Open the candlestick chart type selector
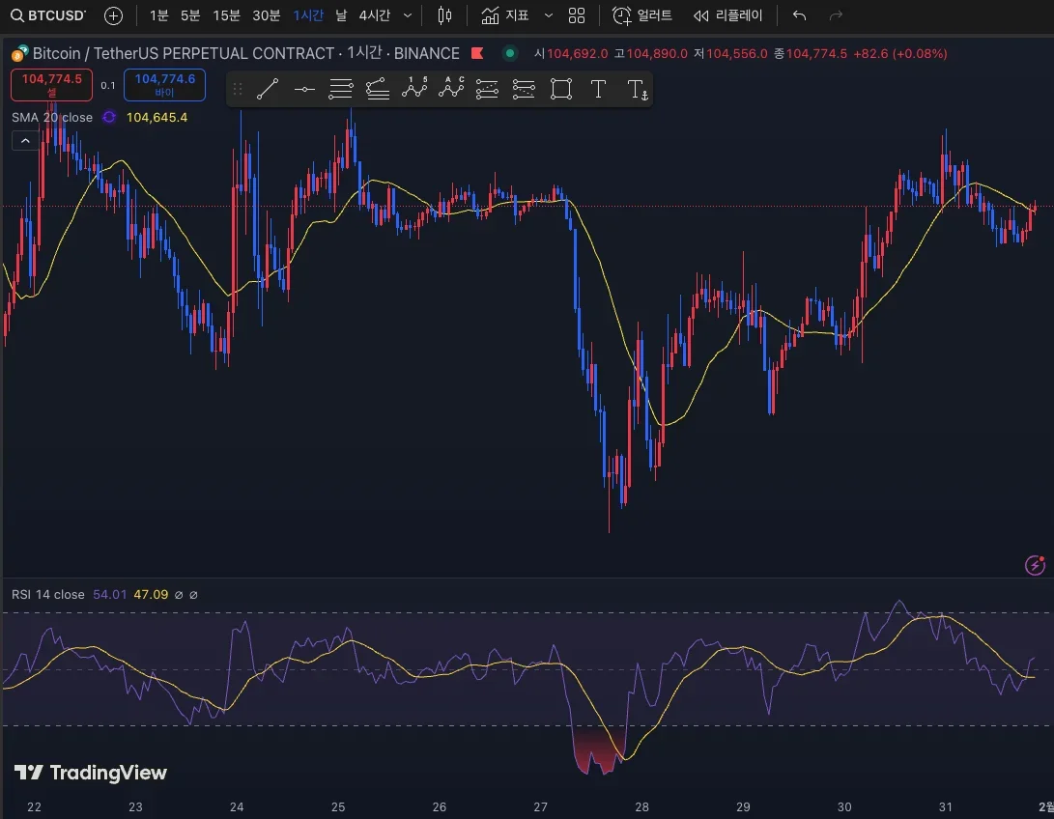Viewport: 1054px width, 819px height. 444,15
